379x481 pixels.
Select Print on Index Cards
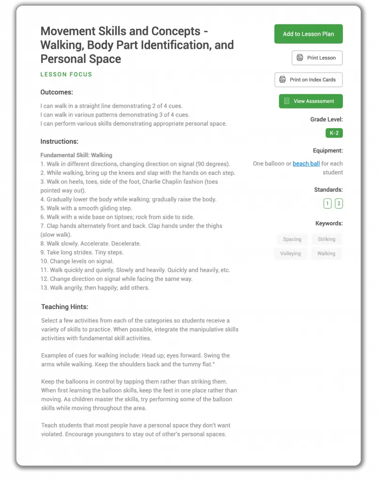coord(308,80)
